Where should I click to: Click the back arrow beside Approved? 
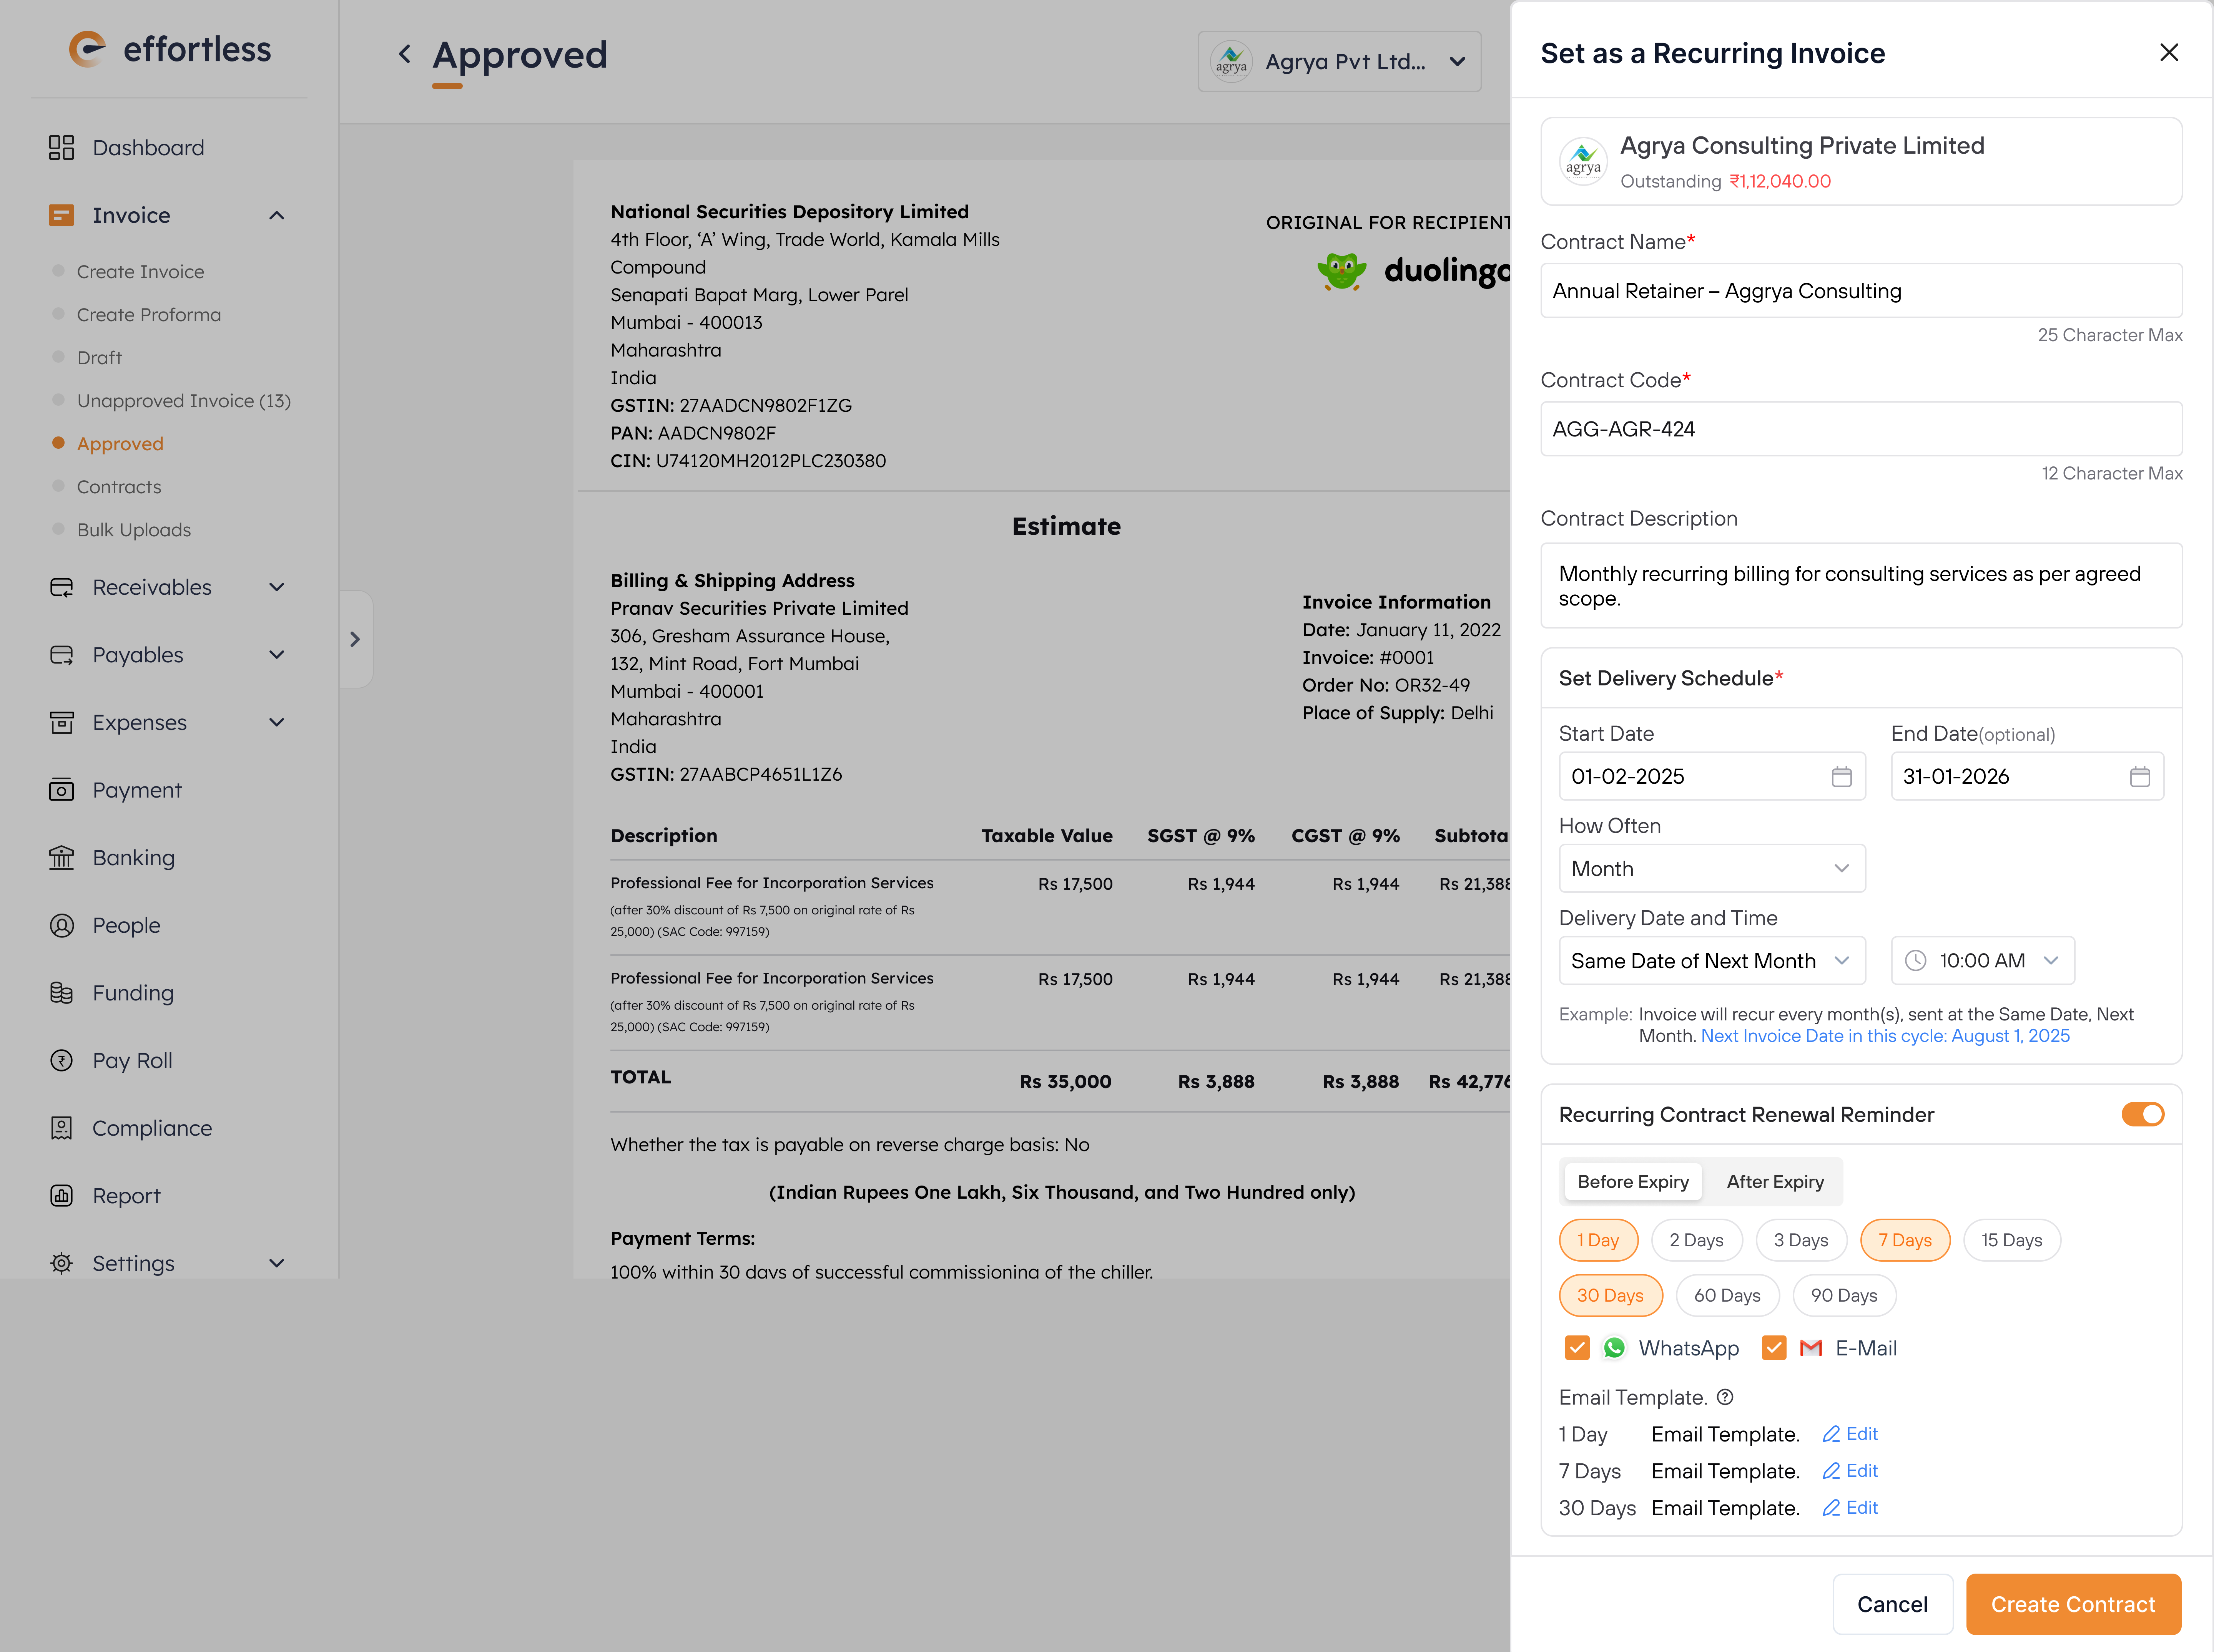tap(404, 54)
